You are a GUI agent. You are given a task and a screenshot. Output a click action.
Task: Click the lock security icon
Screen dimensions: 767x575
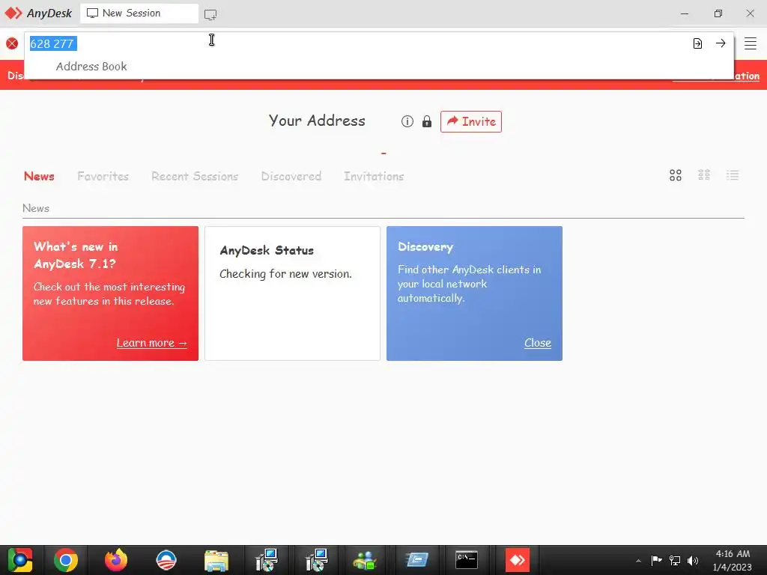click(426, 121)
